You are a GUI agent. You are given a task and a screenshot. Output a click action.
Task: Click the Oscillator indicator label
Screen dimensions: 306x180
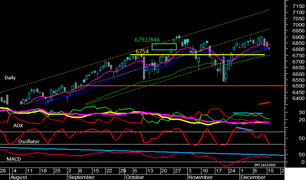(x=29, y=142)
